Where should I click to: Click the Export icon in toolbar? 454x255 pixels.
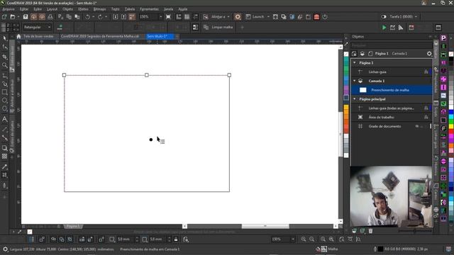point(123,17)
